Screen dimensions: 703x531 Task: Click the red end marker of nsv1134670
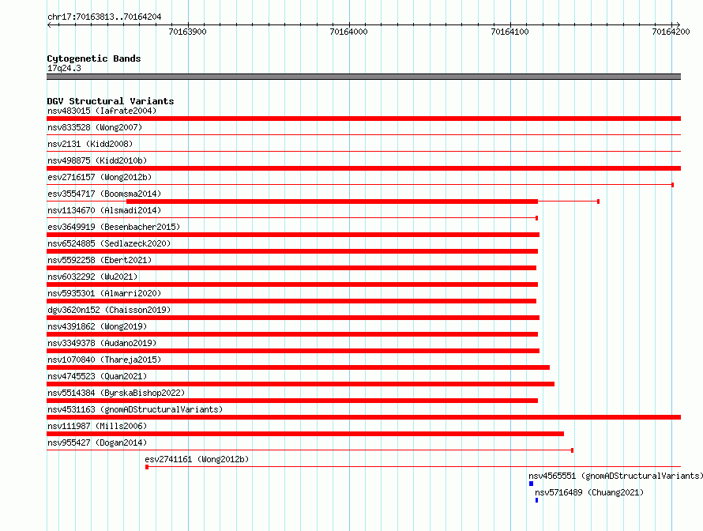click(536, 218)
